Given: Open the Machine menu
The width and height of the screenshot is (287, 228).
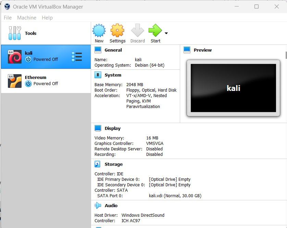Looking at the screenshot, I should tap(26, 18).
